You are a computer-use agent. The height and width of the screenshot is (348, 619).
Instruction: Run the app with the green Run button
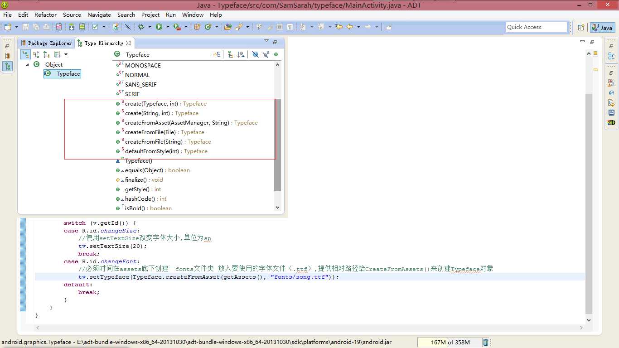159,27
